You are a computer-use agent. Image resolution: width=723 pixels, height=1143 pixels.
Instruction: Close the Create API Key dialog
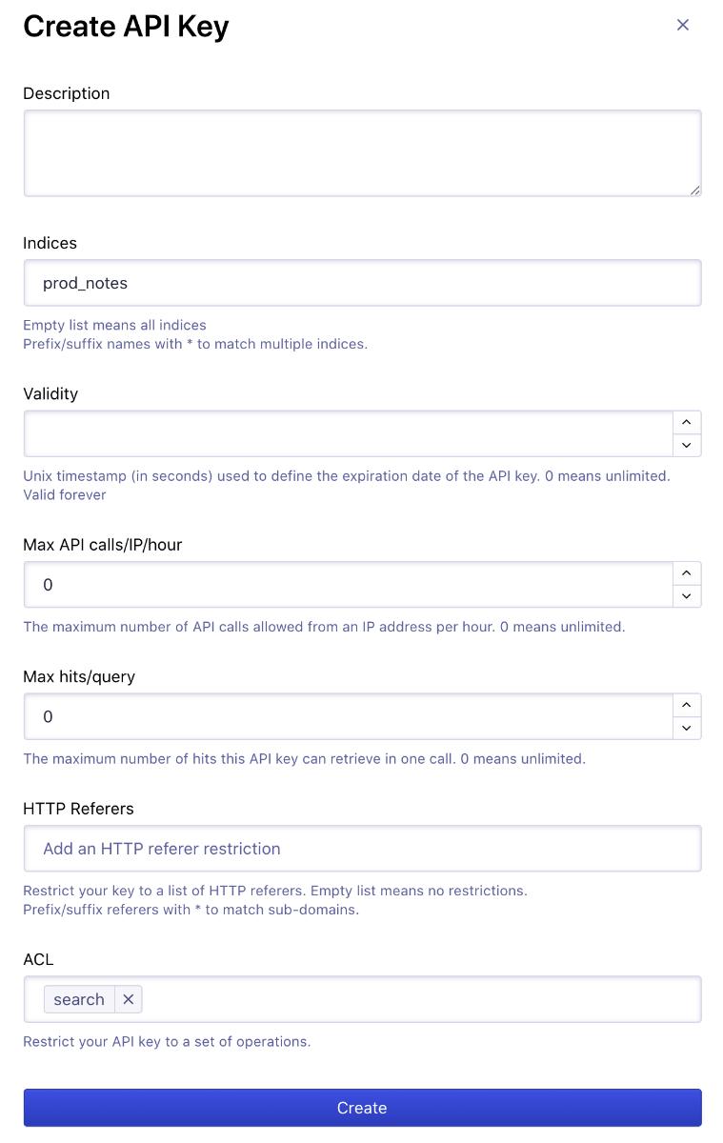[682, 25]
